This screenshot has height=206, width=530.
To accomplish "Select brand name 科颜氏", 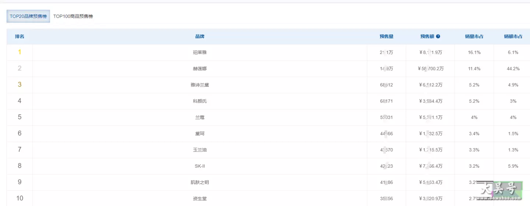I will [200, 101].
